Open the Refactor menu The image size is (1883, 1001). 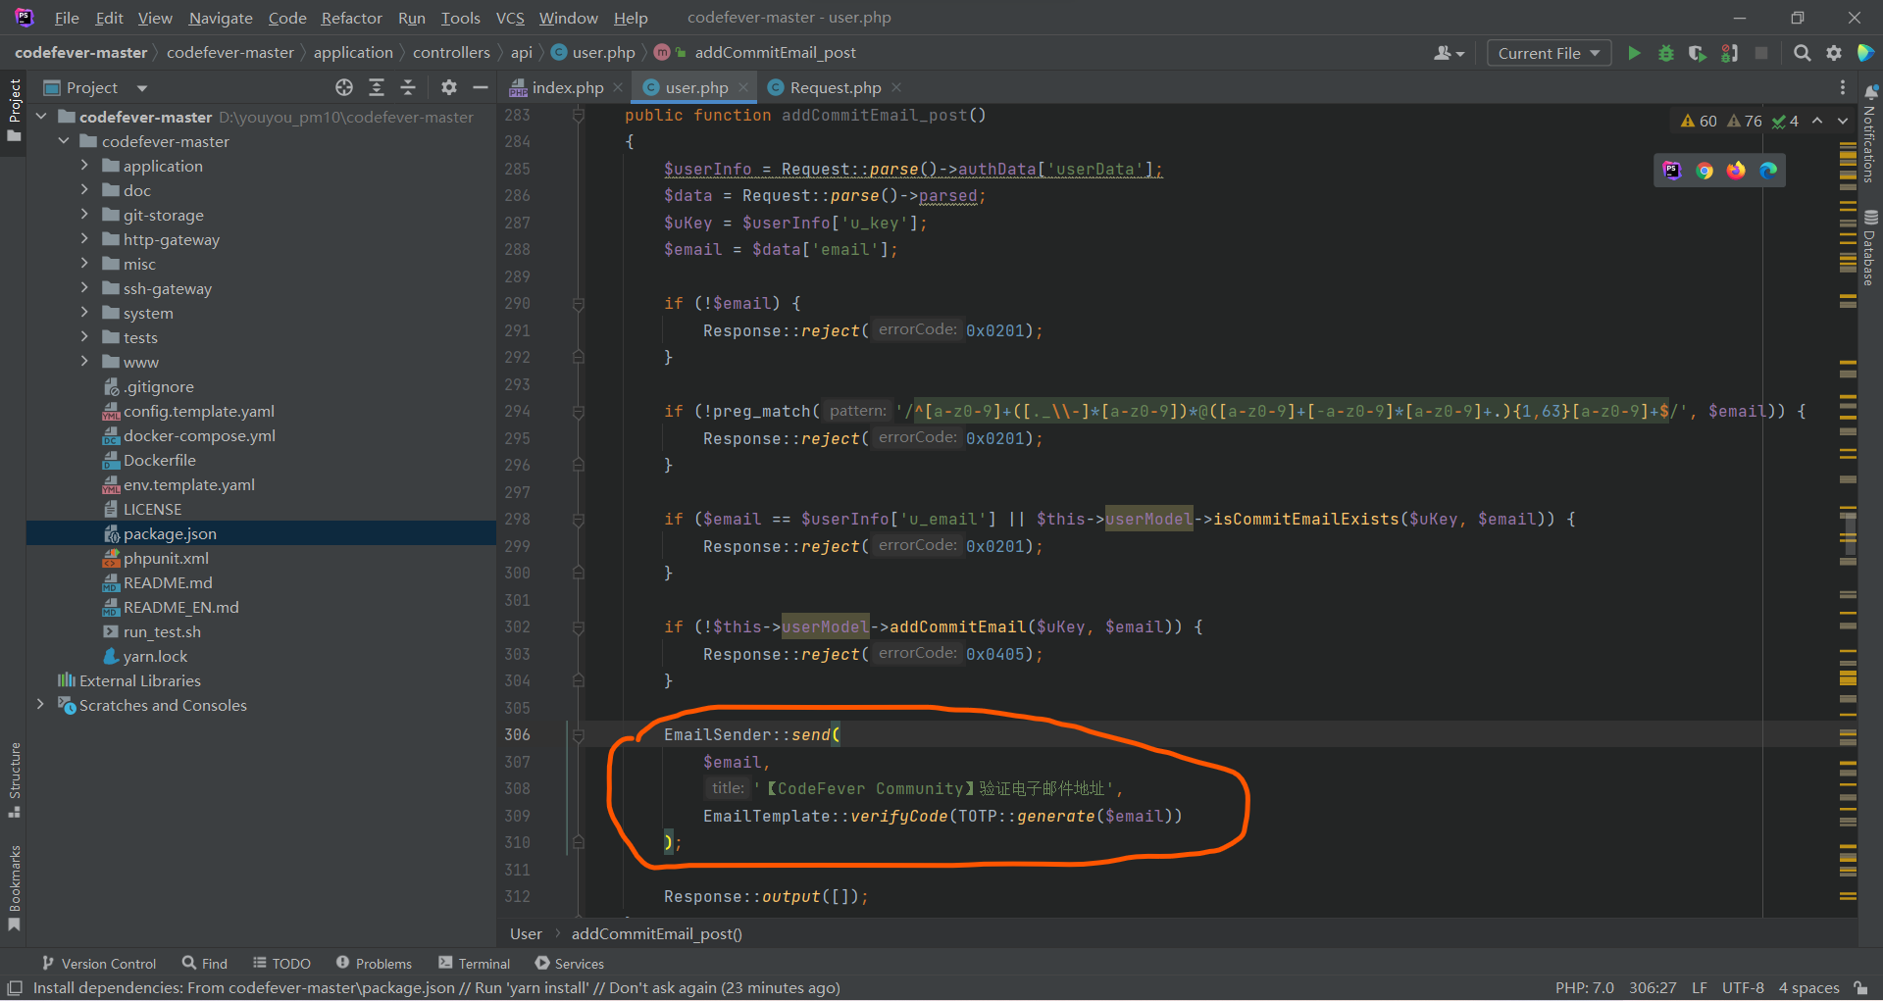pos(351,18)
